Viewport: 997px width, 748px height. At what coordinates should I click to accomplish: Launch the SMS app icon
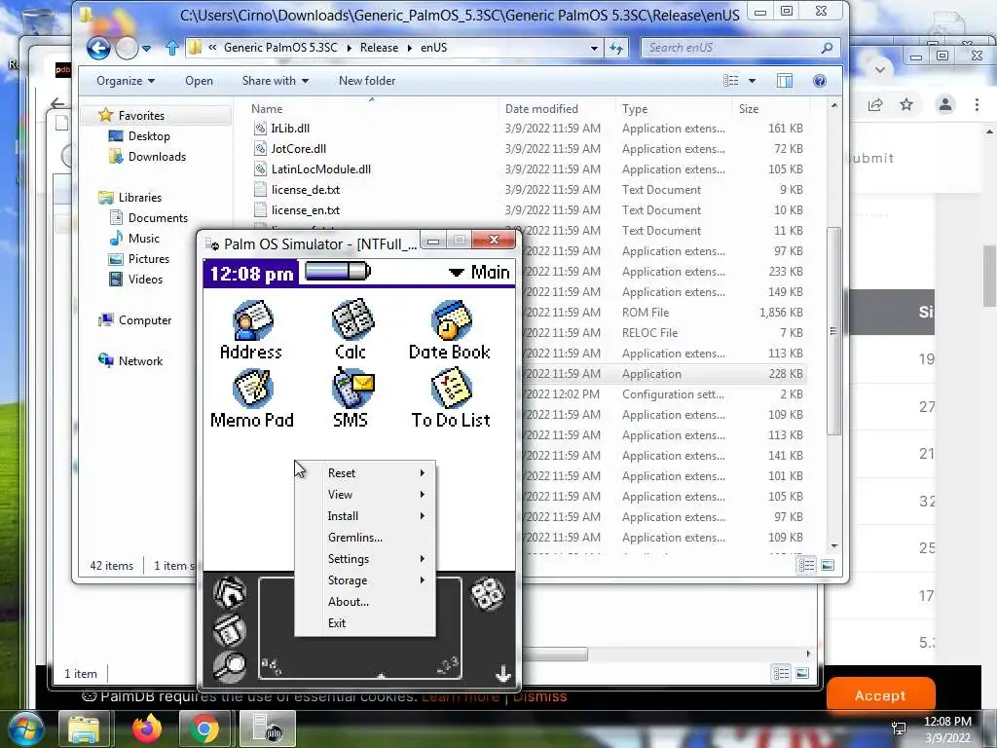tap(351, 398)
